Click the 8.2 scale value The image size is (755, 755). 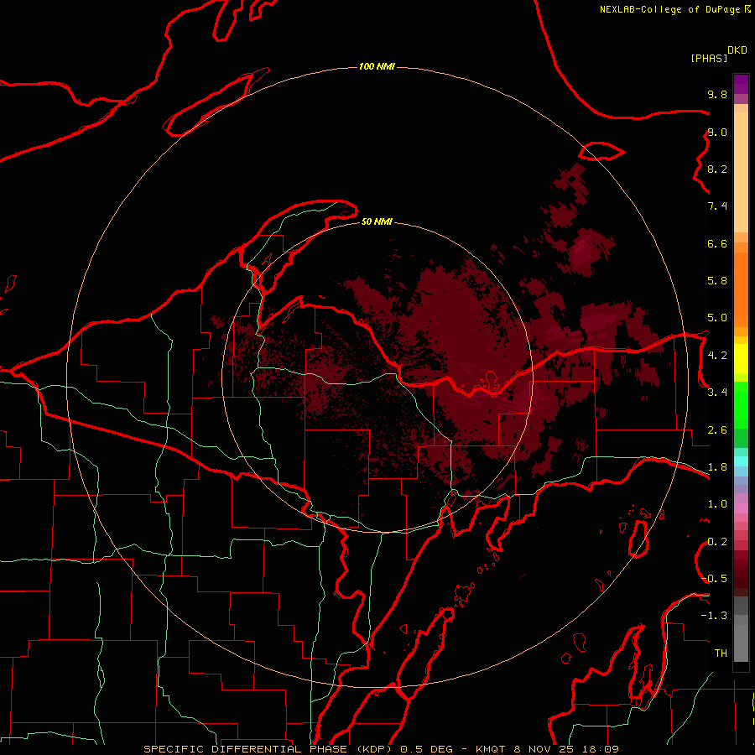click(717, 169)
